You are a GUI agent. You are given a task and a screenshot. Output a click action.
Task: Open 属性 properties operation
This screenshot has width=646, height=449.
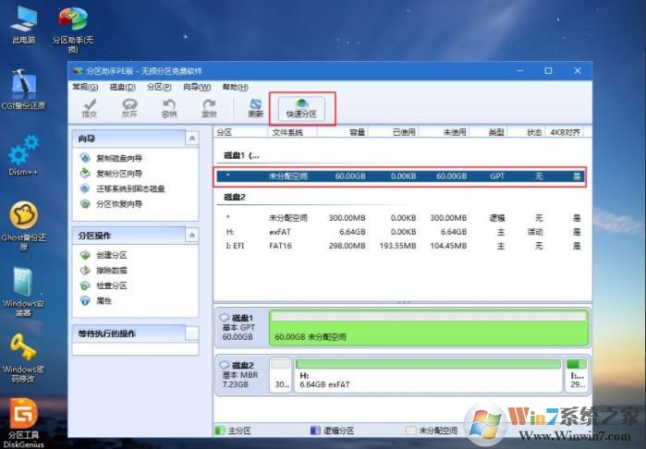point(104,300)
